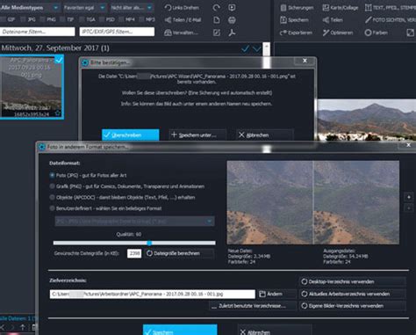Screen dimensions: 416x335
Task: Click Speichern unter... in confirm dialog
Action: tap(197, 135)
